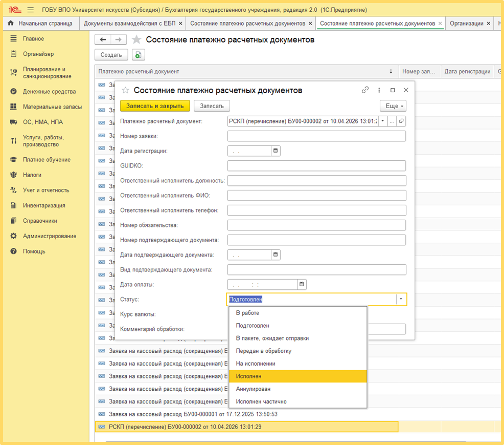504x445 pixels.
Task: Navigate forward with the right arrow
Action: click(119, 39)
